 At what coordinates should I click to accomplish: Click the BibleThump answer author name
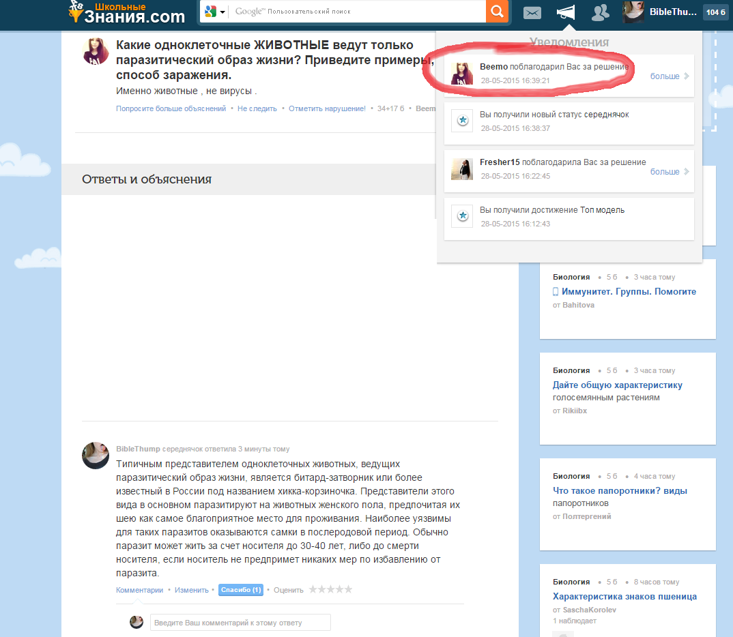(138, 449)
